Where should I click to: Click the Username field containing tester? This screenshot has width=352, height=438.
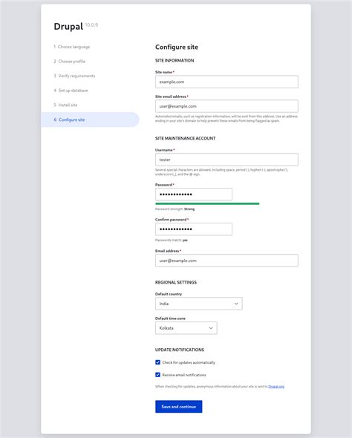click(x=226, y=160)
